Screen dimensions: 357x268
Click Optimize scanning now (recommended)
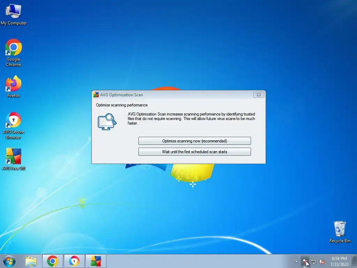tap(195, 141)
